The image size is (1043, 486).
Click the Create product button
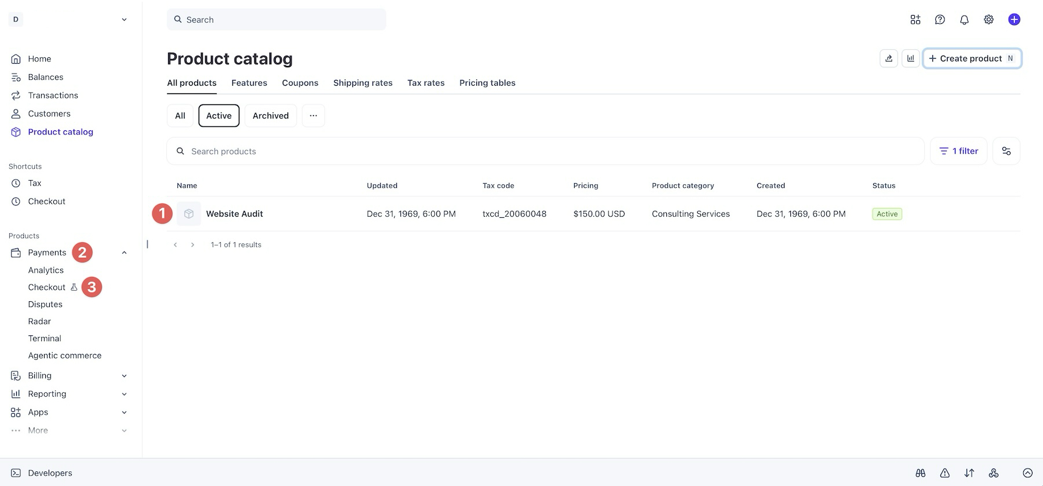(972, 59)
